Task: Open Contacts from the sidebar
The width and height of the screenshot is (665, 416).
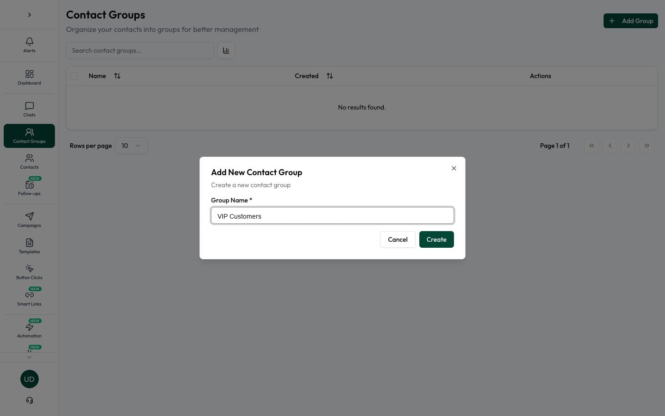Action: (x=29, y=161)
